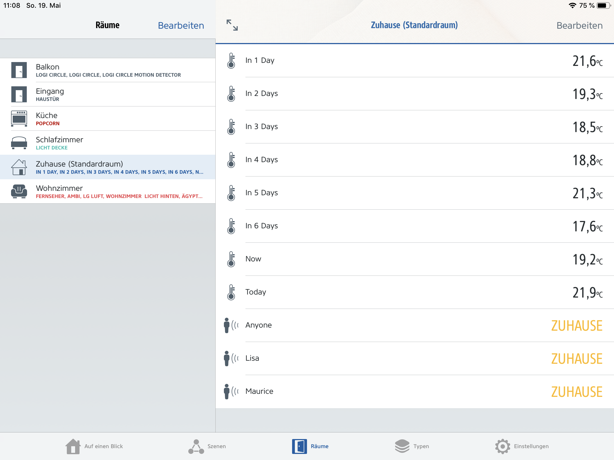The image size is (614, 460).
Task: Tap Anyone presence status ZUHAUSE
Action: [576, 325]
